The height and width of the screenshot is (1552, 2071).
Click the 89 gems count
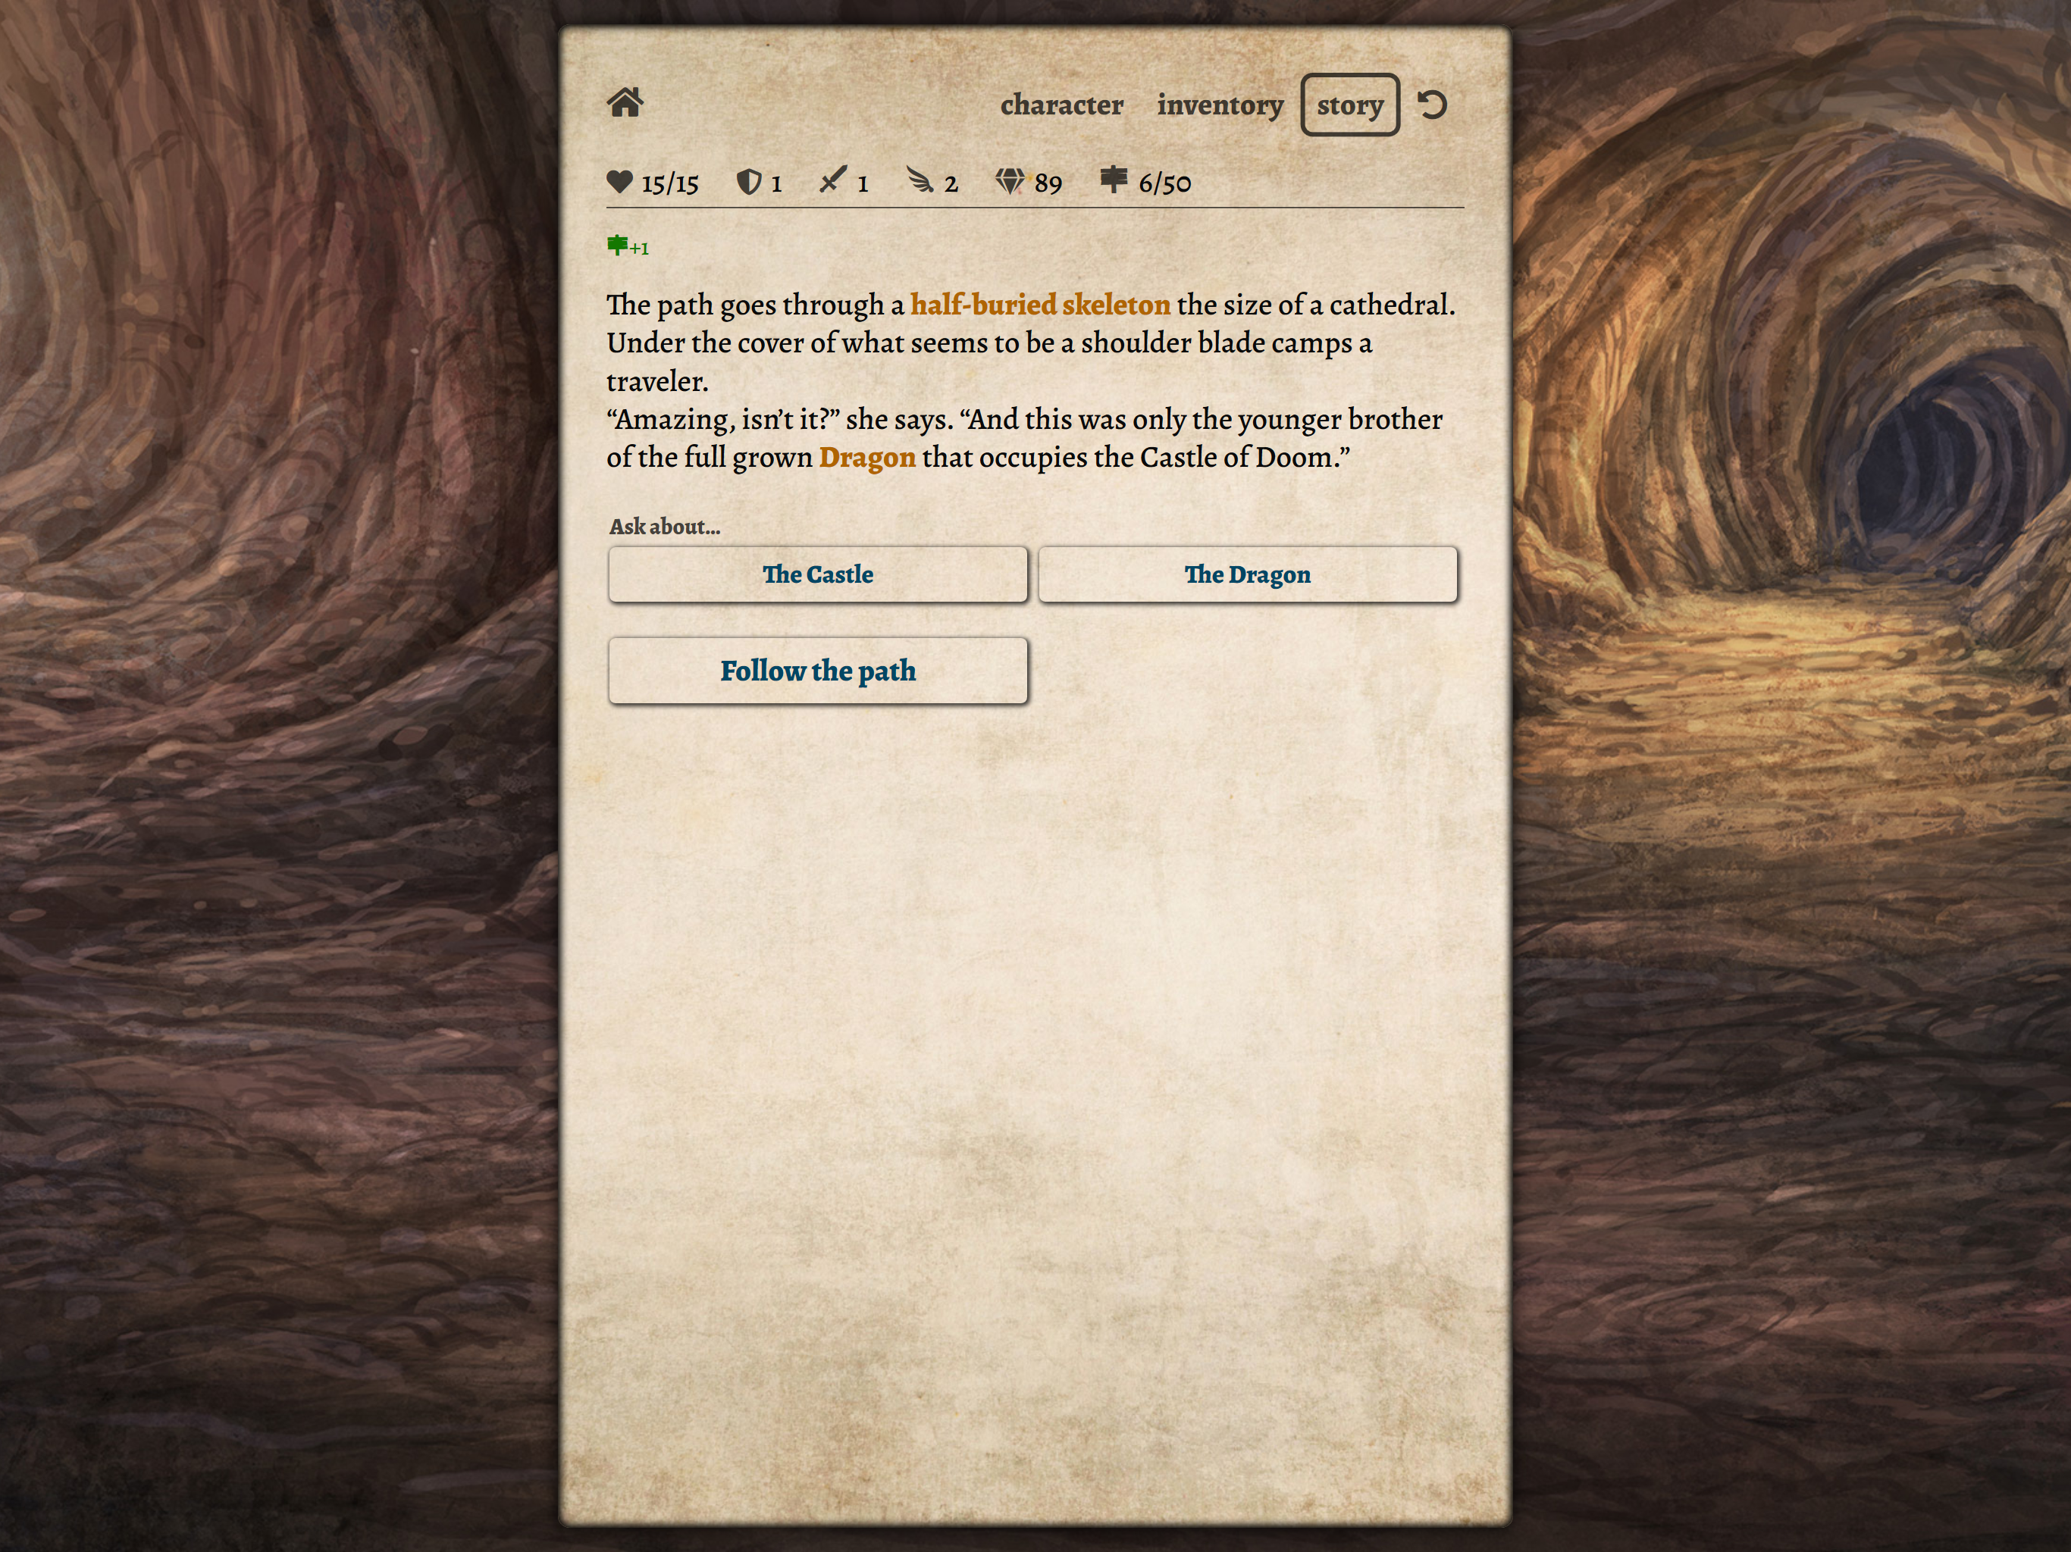point(1048,183)
